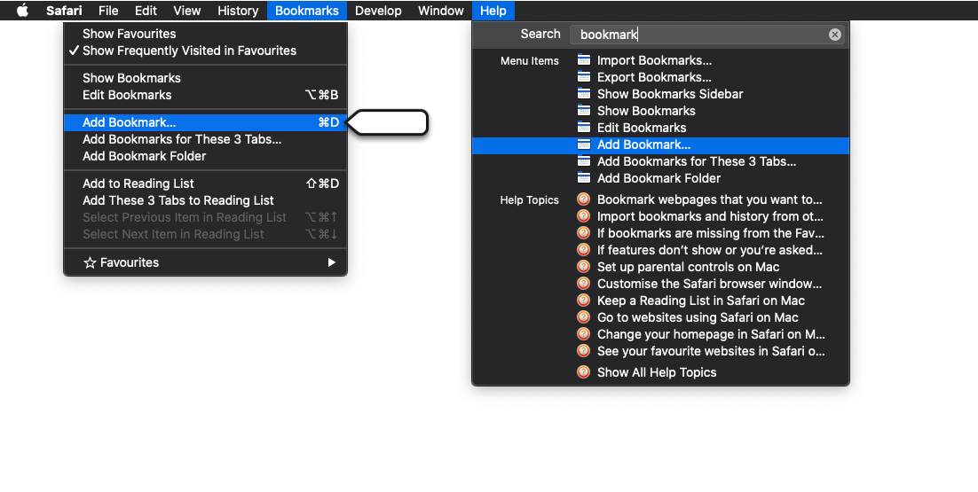This screenshot has height=492, width=978.
Task: Click icon beside Export Bookmarks… result
Action: tap(584, 77)
